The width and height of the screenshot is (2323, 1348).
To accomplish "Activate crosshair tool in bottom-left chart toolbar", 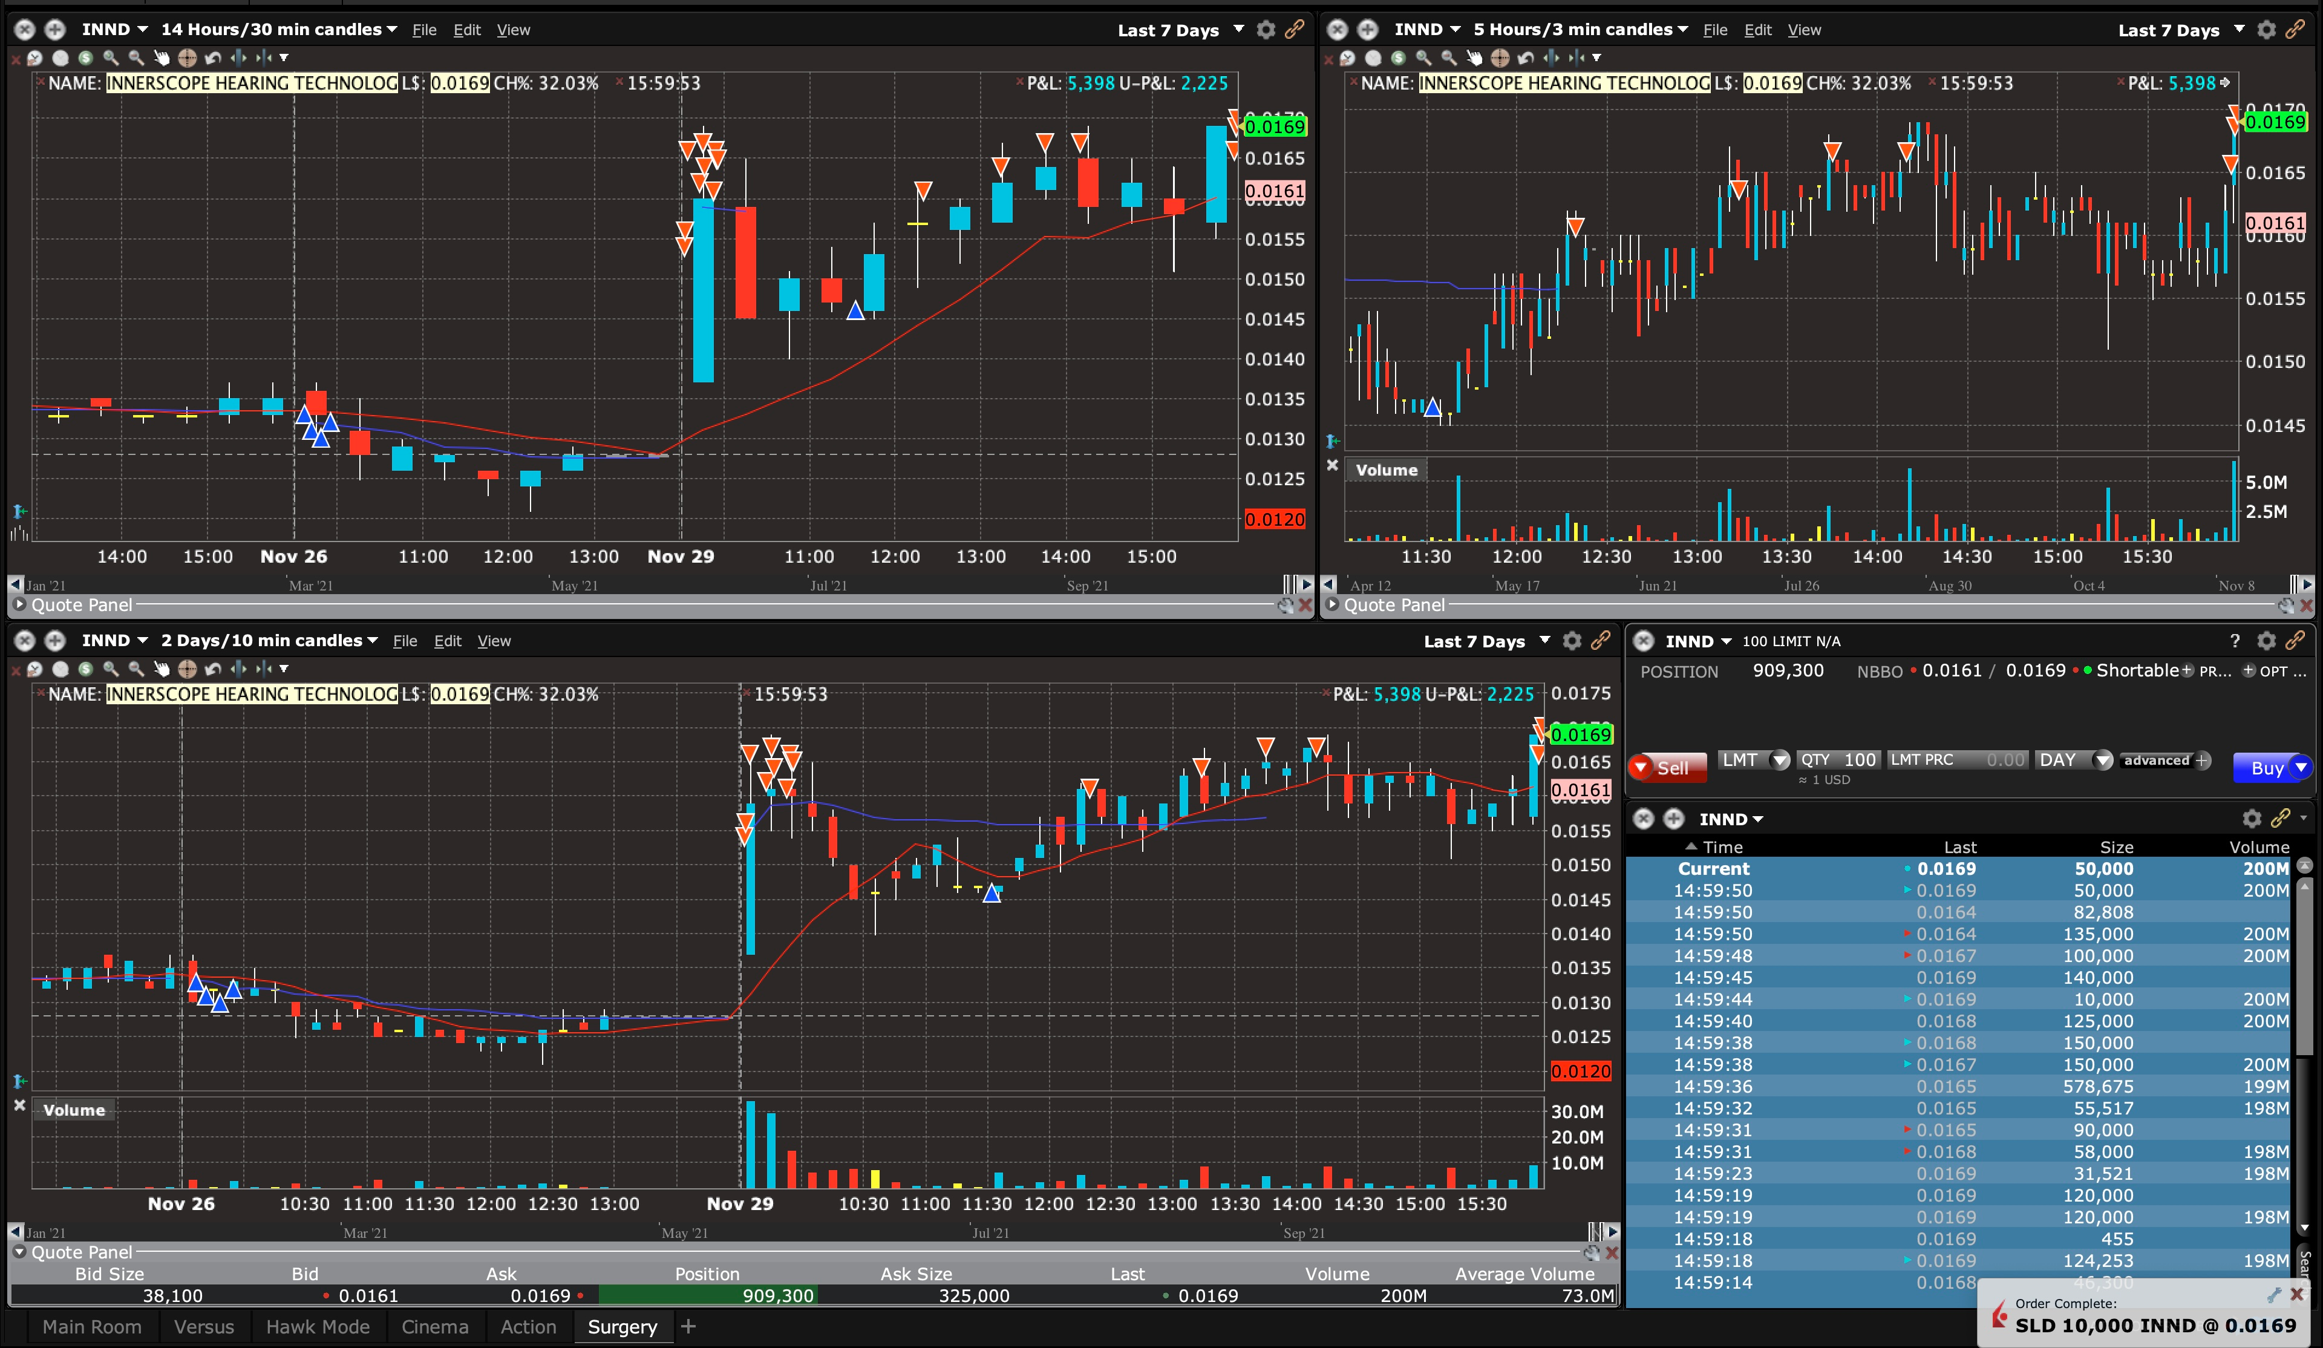I will pos(187,669).
